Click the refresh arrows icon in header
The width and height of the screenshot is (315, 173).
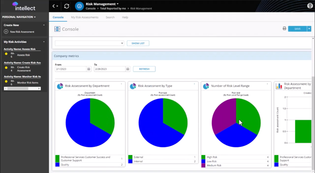click(67, 6)
